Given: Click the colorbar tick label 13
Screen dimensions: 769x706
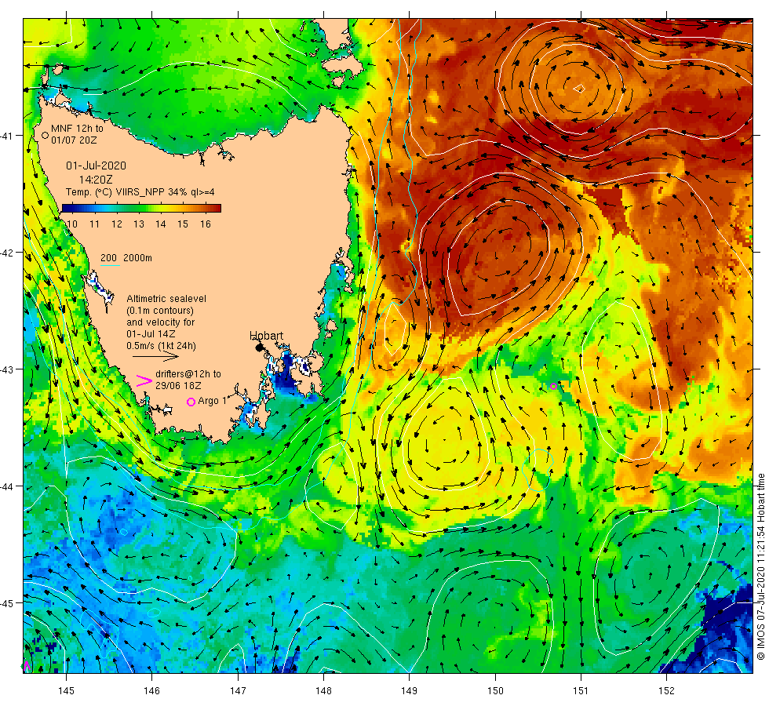Looking at the screenshot, I should (139, 224).
